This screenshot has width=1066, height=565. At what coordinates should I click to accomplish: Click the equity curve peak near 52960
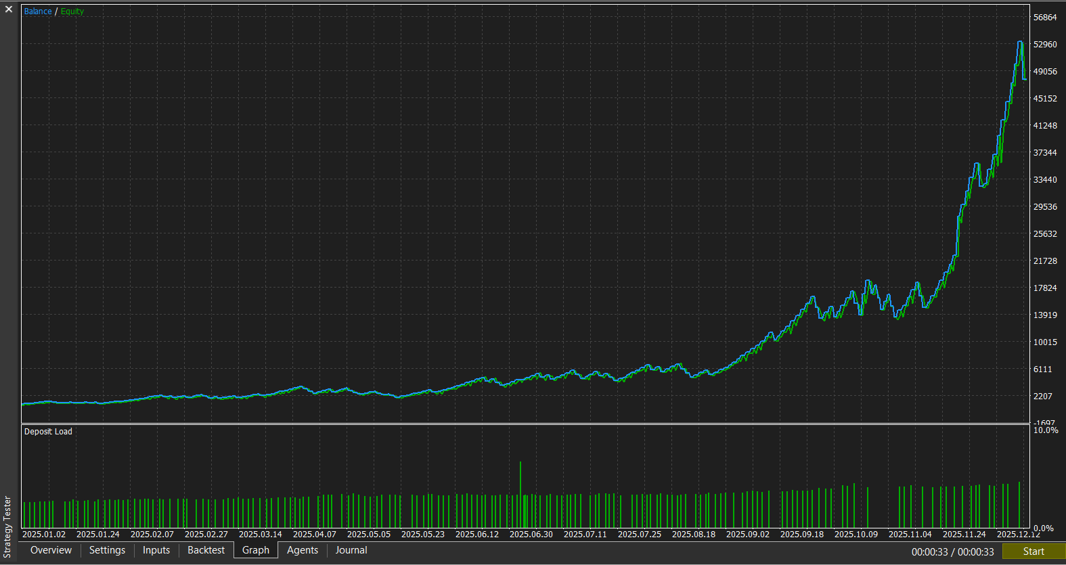click(1020, 43)
